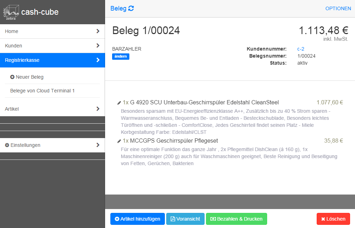Collapse the Registrierkasse section chevron

(x=98, y=60)
